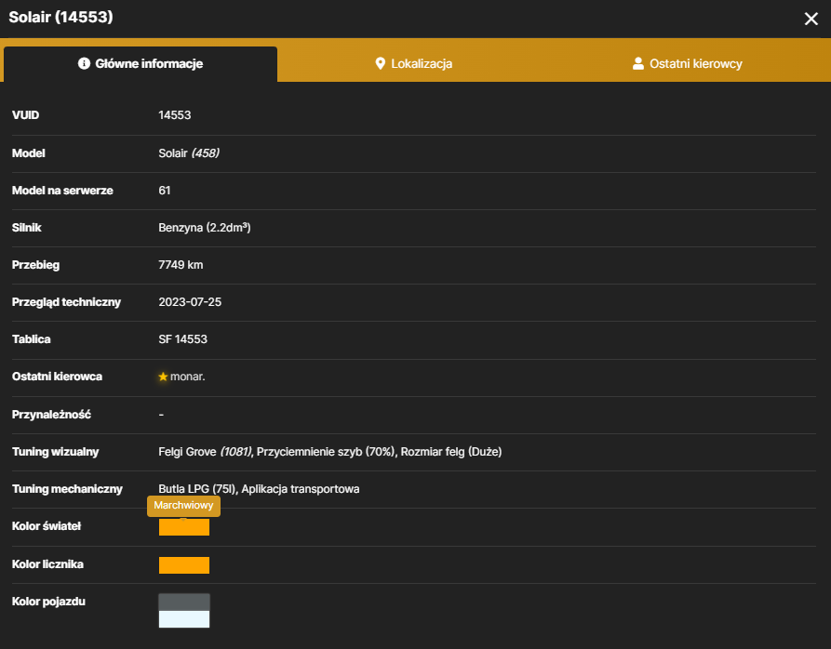Viewport: 831px width, 649px height.
Task: Click the Silnik row label
Action: click(26, 228)
